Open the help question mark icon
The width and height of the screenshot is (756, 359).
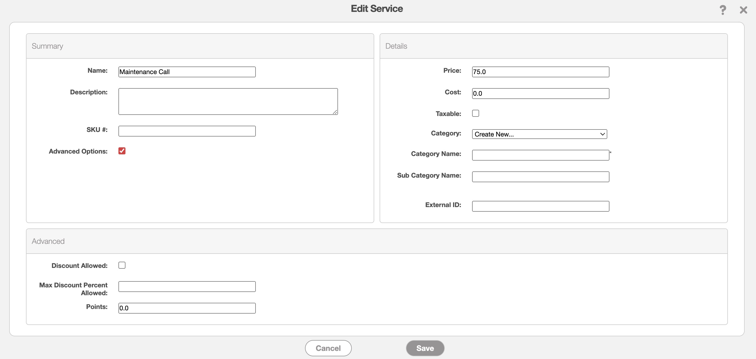[722, 10]
